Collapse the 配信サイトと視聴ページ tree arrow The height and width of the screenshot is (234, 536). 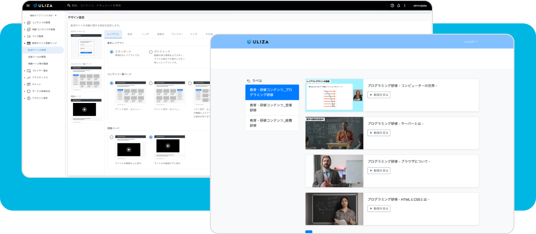tap(25, 43)
